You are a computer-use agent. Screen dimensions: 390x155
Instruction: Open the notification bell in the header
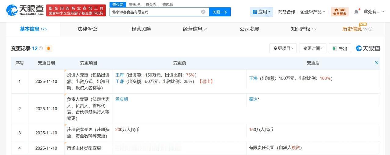tap(356, 12)
